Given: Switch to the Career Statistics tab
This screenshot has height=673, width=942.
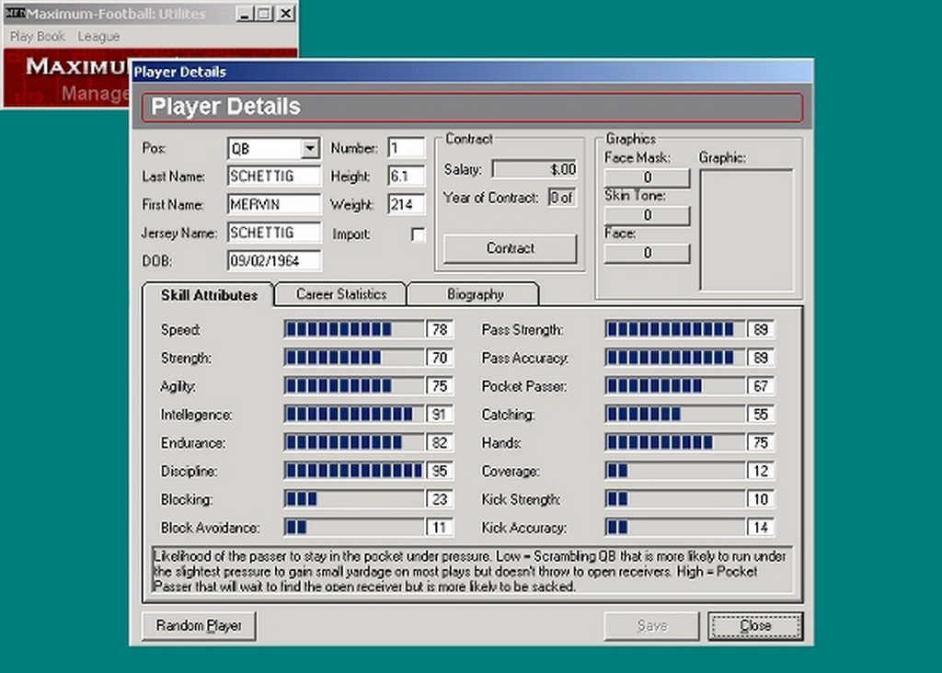Looking at the screenshot, I should click(341, 294).
